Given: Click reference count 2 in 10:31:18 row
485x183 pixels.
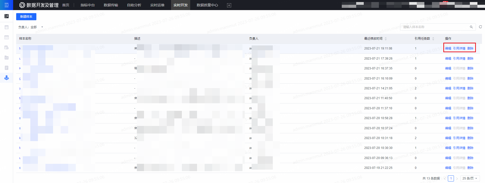Looking at the screenshot, I should tap(416, 138).
